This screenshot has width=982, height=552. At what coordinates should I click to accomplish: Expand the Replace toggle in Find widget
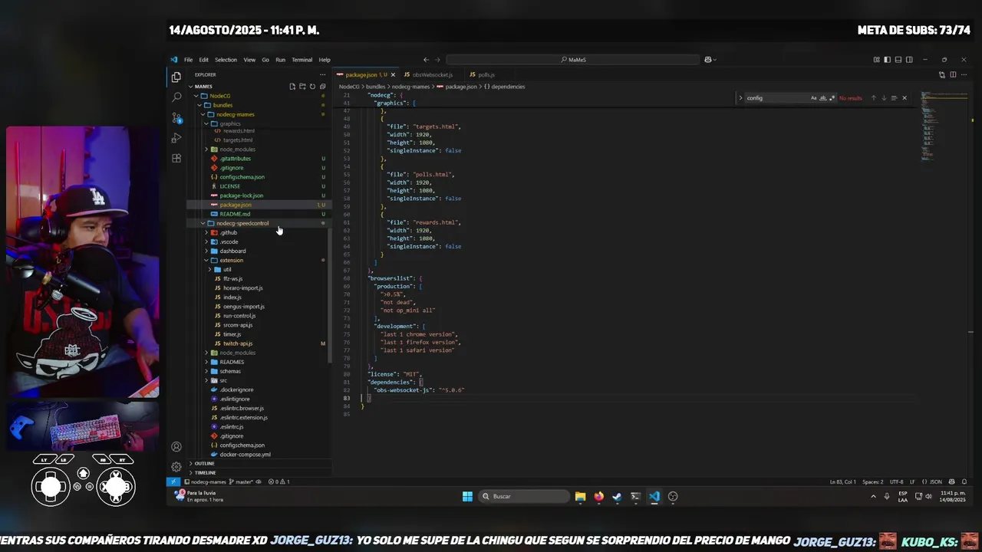(740, 97)
